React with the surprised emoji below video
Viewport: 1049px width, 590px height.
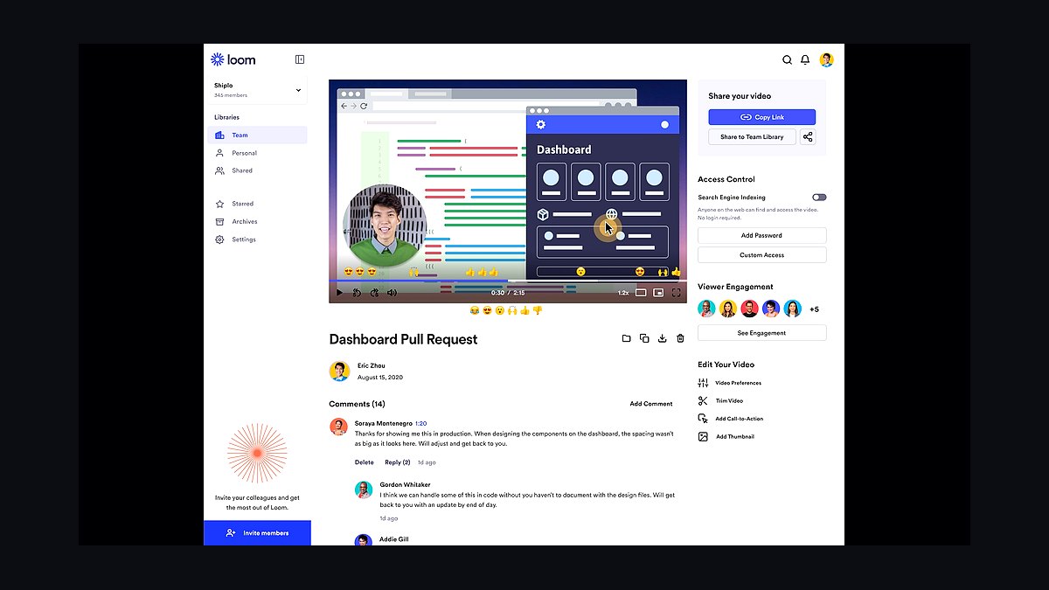click(x=499, y=310)
